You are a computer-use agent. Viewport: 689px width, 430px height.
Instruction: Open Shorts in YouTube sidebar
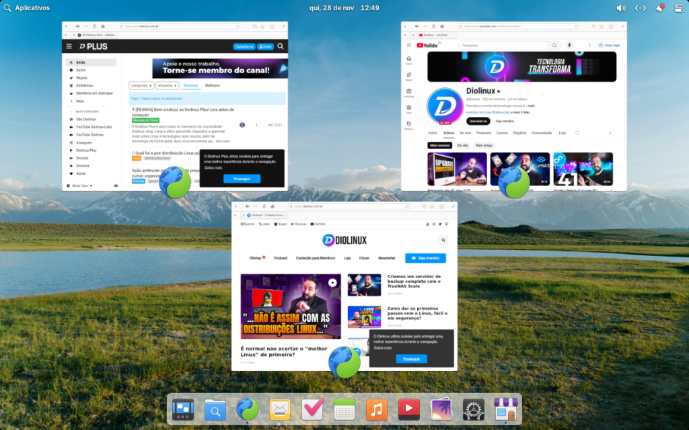pyautogui.click(x=408, y=77)
